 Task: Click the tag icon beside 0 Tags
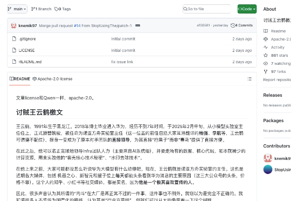click(x=56, y=9)
